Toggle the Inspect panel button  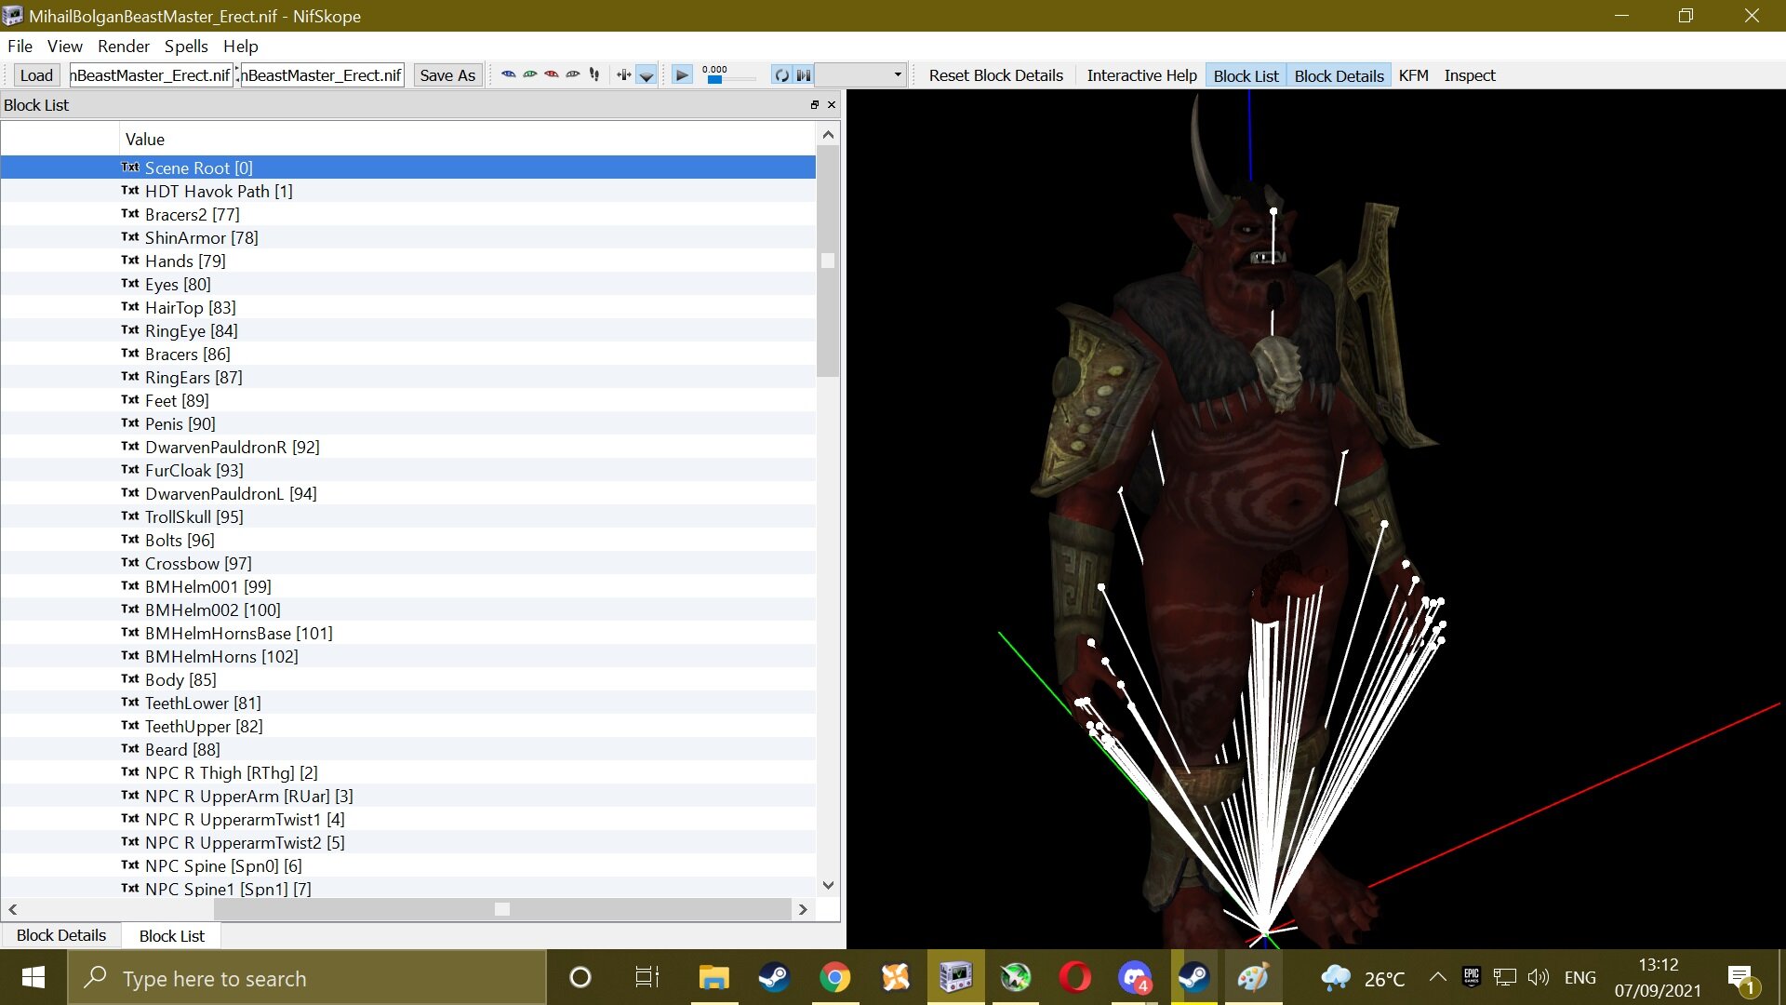point(1470,75)
